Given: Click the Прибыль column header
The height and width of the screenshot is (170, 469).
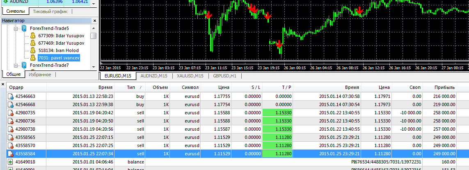Looking at the screenshot, I should 445,87.
